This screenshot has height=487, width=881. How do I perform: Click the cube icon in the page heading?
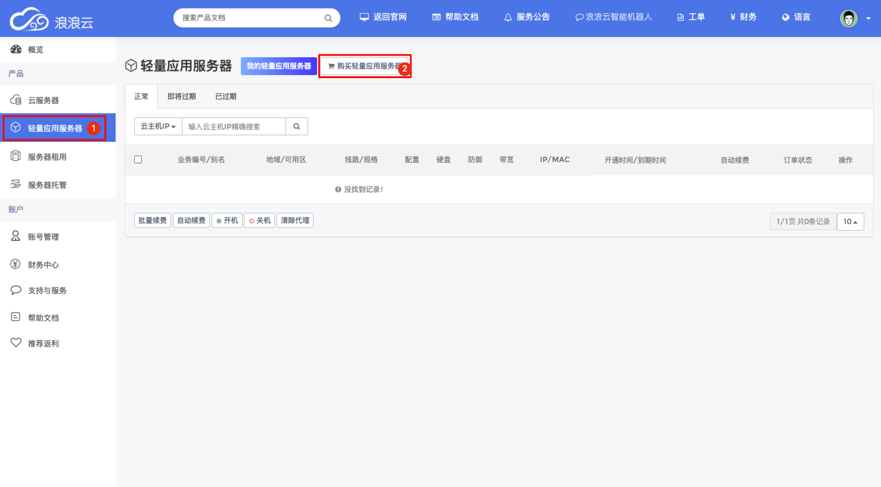click(131, 66)
